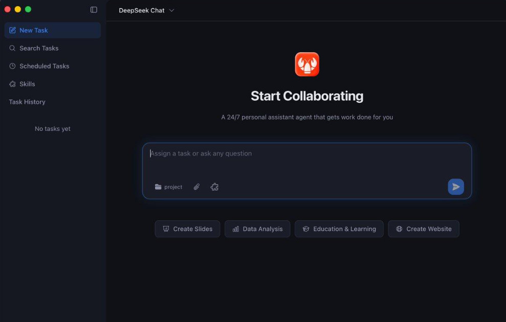Pick the Education & Learning suggestion
The width and height of the screenshot is (506, 322).
(339, 229)
